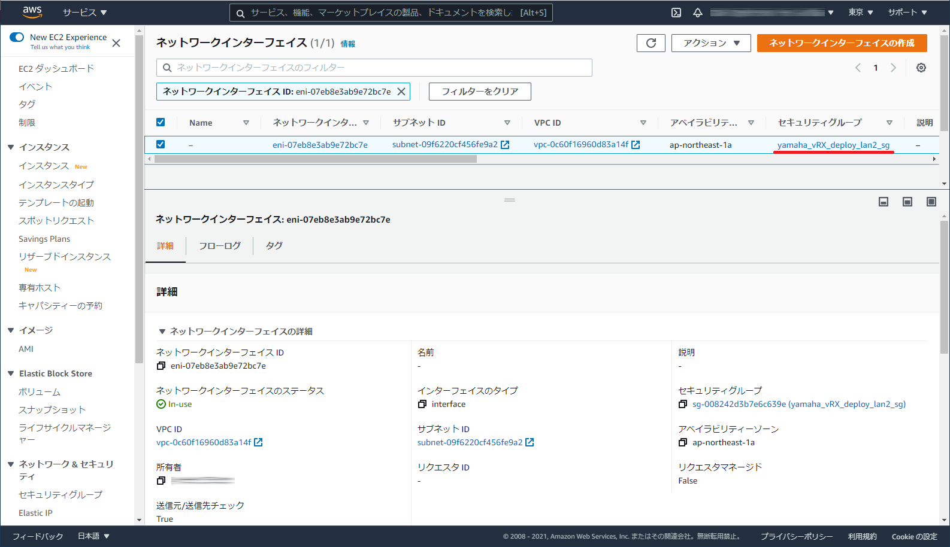Open Cookie の設定 in footer
This screenshot has height=547, width=950.
(914, 536)
